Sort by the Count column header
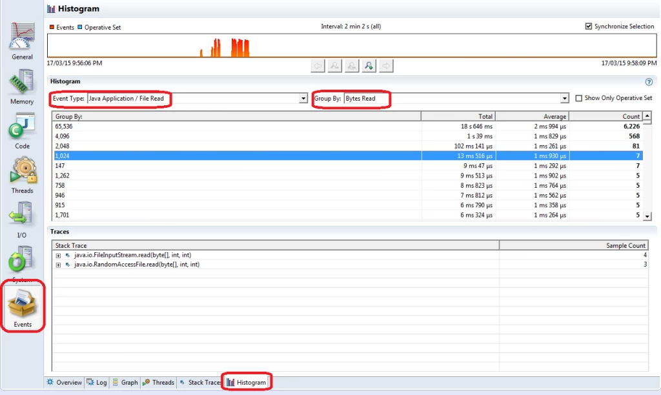 coord(605,116)
